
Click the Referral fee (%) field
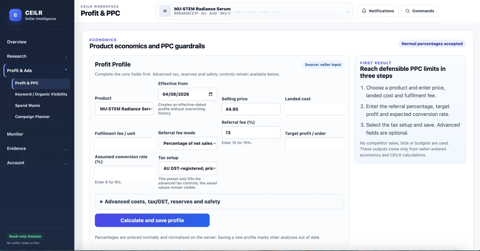(x=251, y=133)
